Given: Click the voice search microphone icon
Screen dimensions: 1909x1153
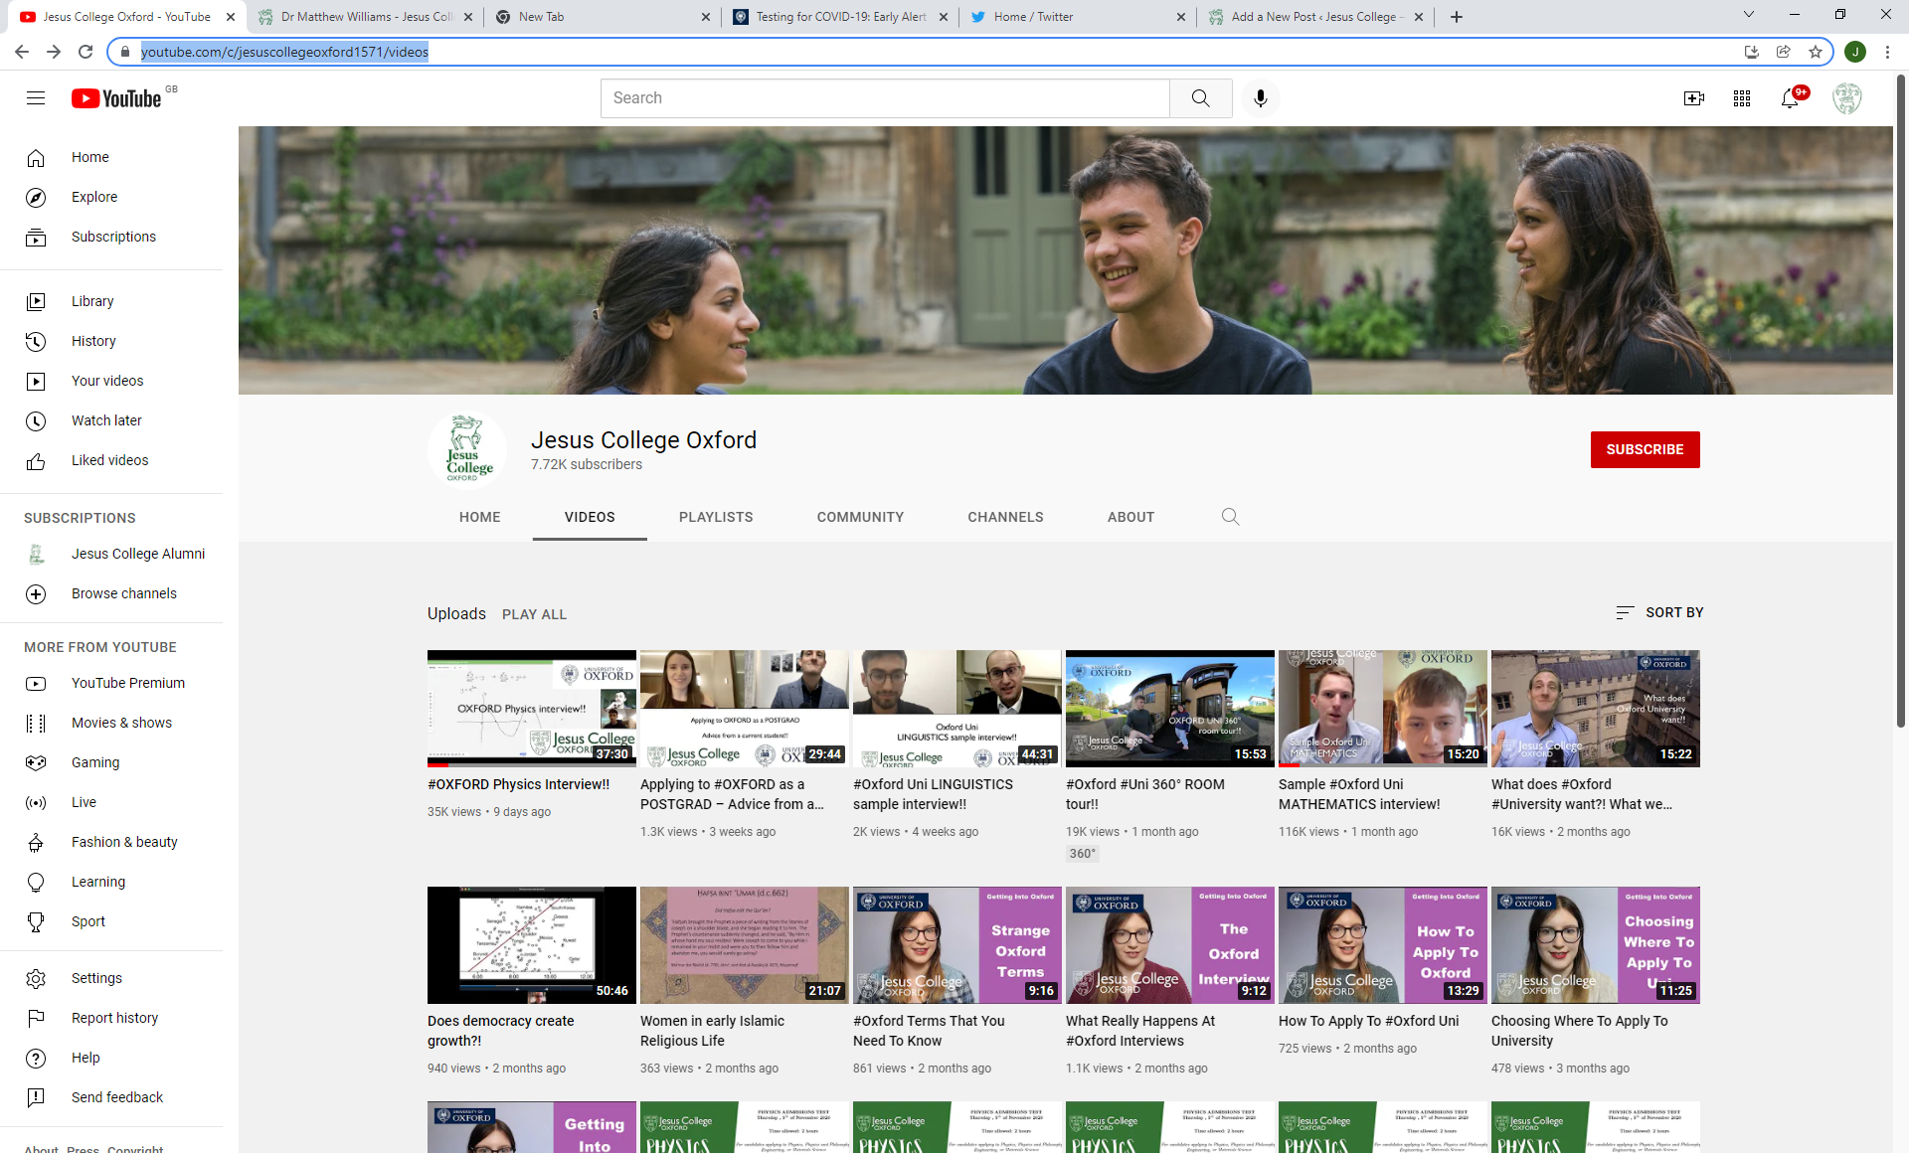Looking at the screenshot, I should coord(1260,97).
